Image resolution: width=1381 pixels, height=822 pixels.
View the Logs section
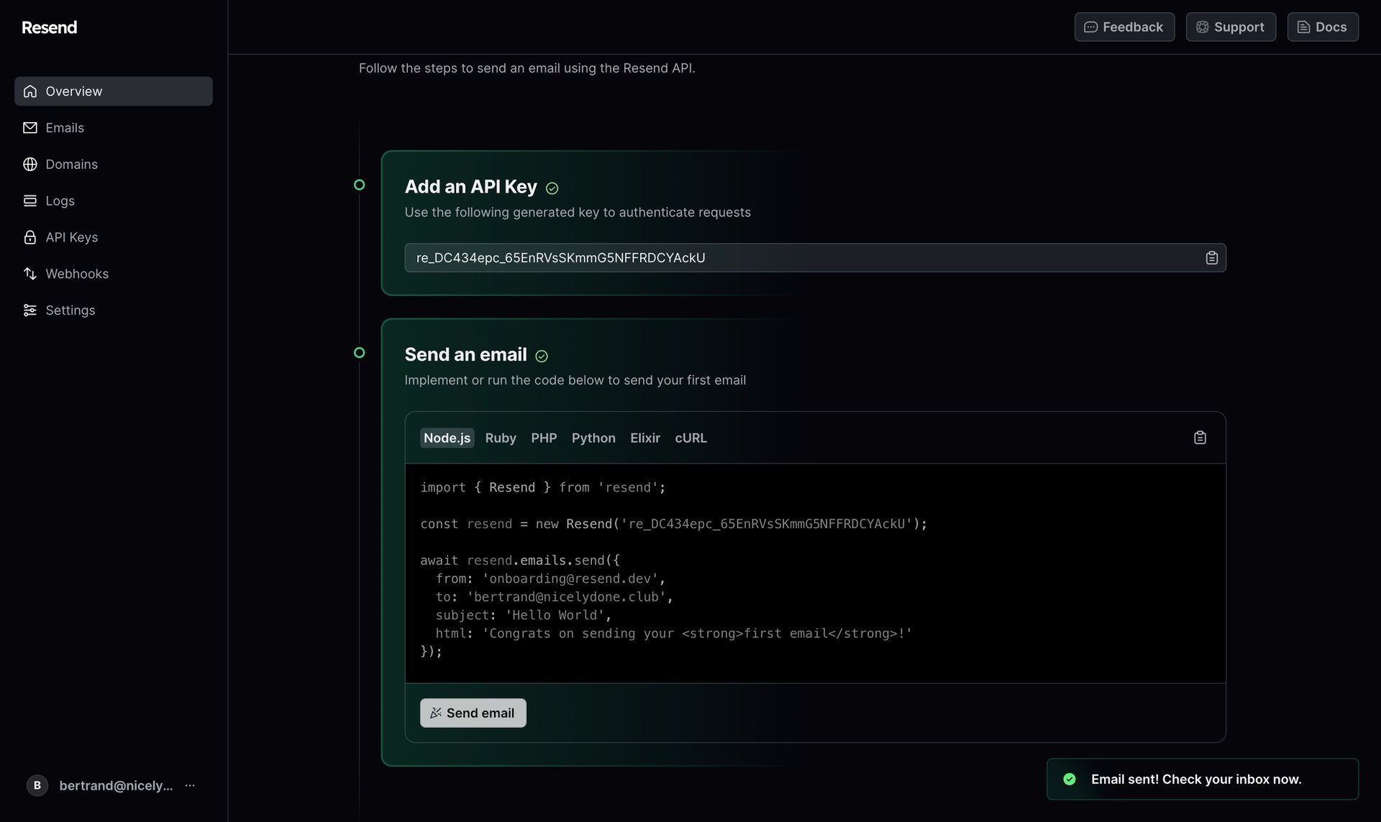click(60, 200)
